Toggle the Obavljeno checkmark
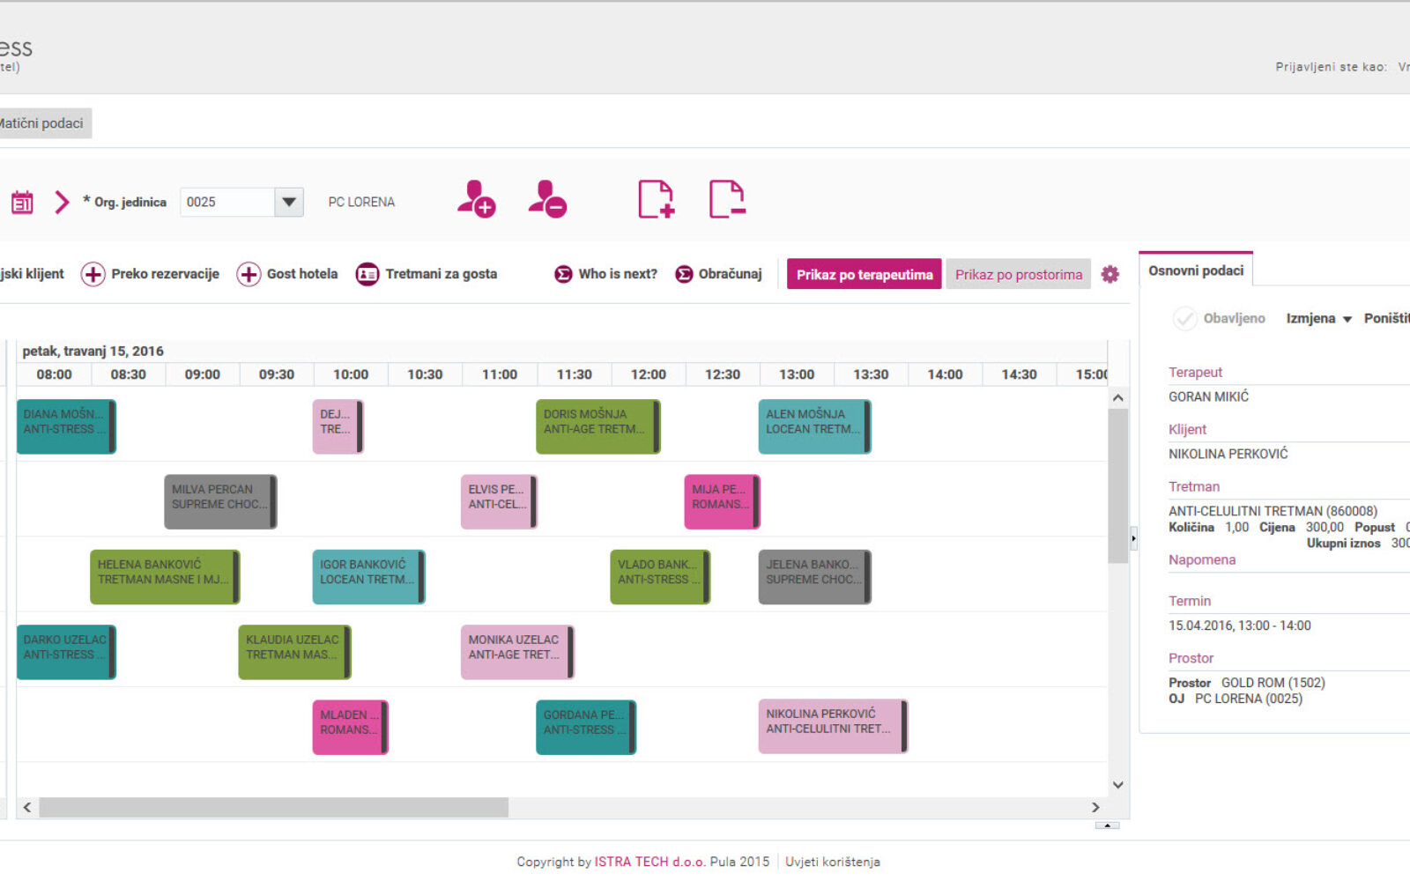Screen dimensions: 1410x881 pos(1184,318)
